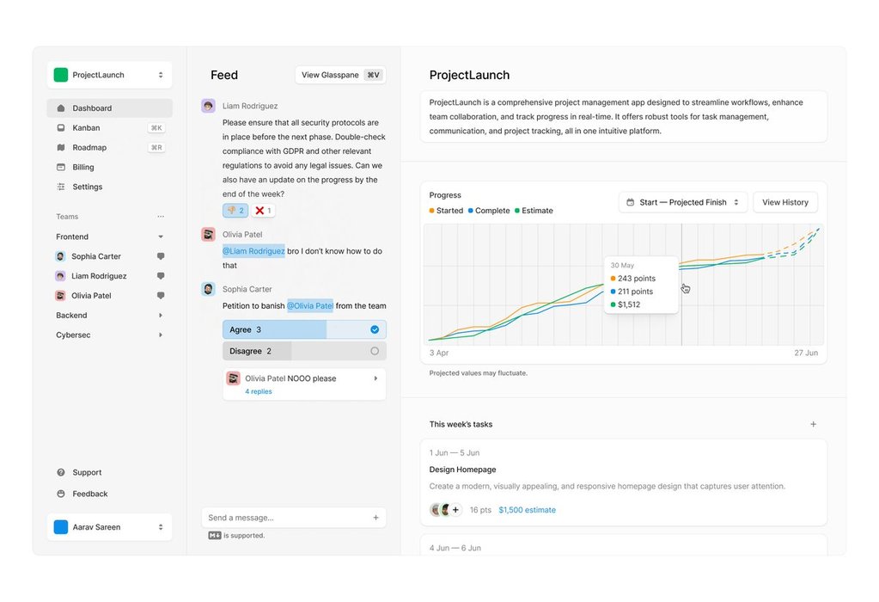The width and height of the screenshot is (879, 602).
Task: Click the Kanban board icon in sidebar
Action: 61,128
